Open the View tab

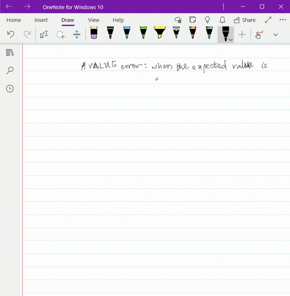[94, 20]
